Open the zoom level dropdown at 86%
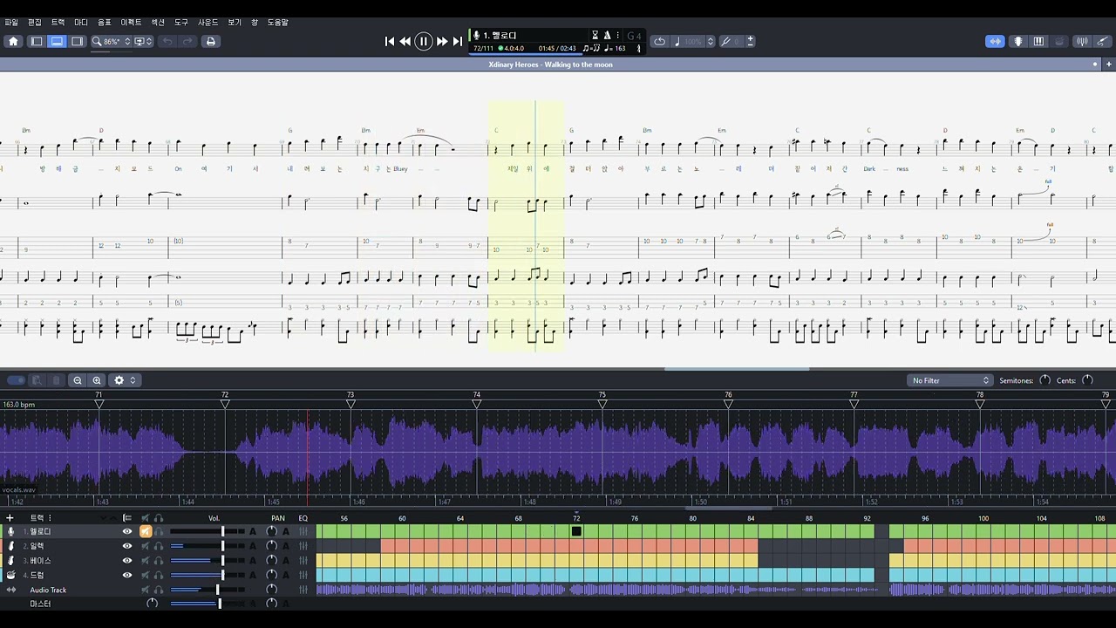This screenshot has width=1116, height=628. (x=112, y=41)
